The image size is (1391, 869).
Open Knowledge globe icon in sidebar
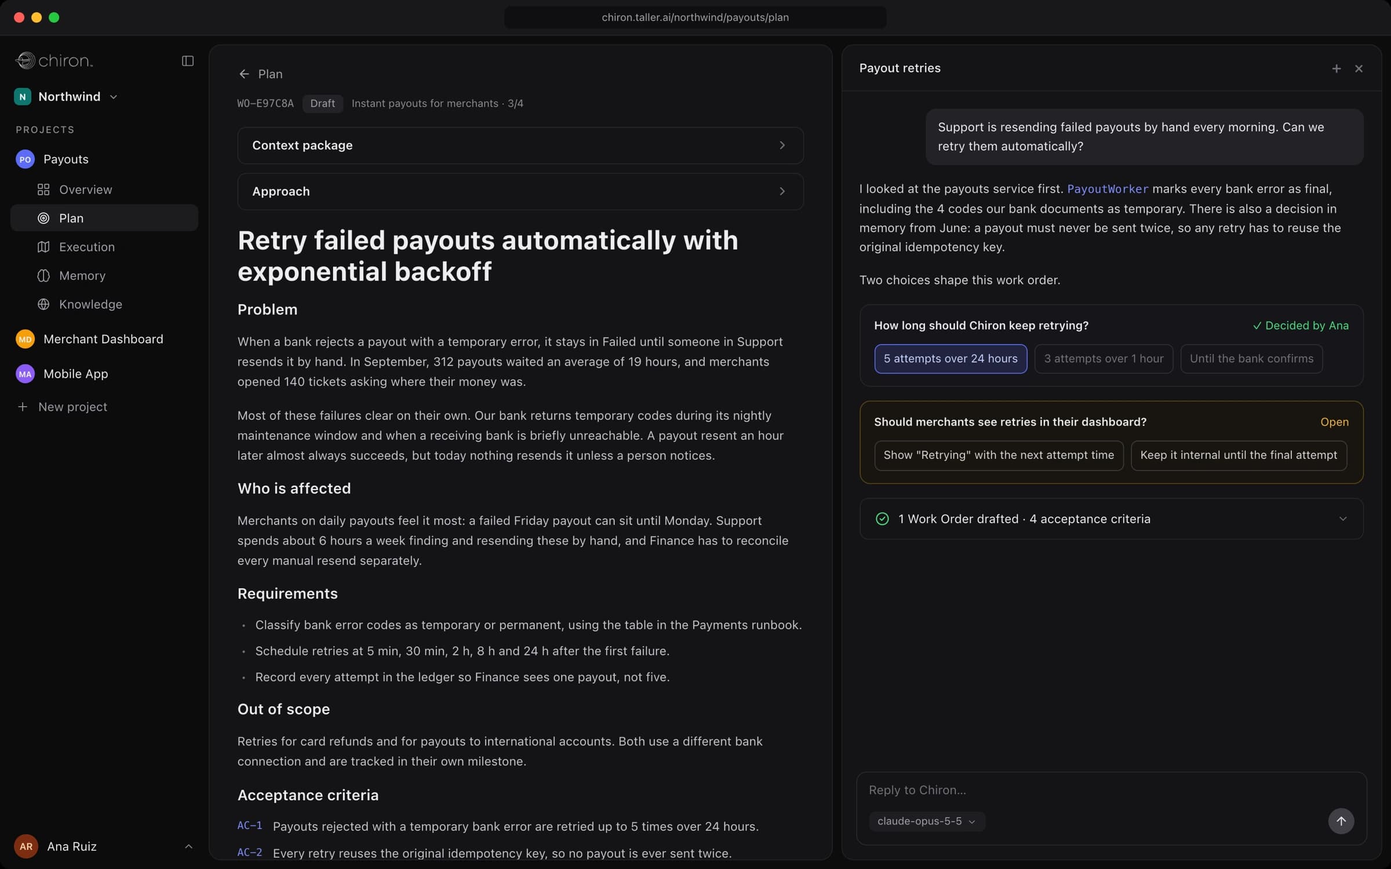point(43,304)
